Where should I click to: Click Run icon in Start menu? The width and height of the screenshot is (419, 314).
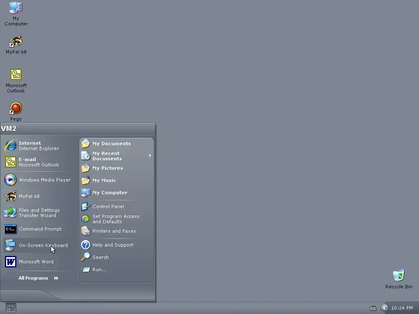coord(86,269)
